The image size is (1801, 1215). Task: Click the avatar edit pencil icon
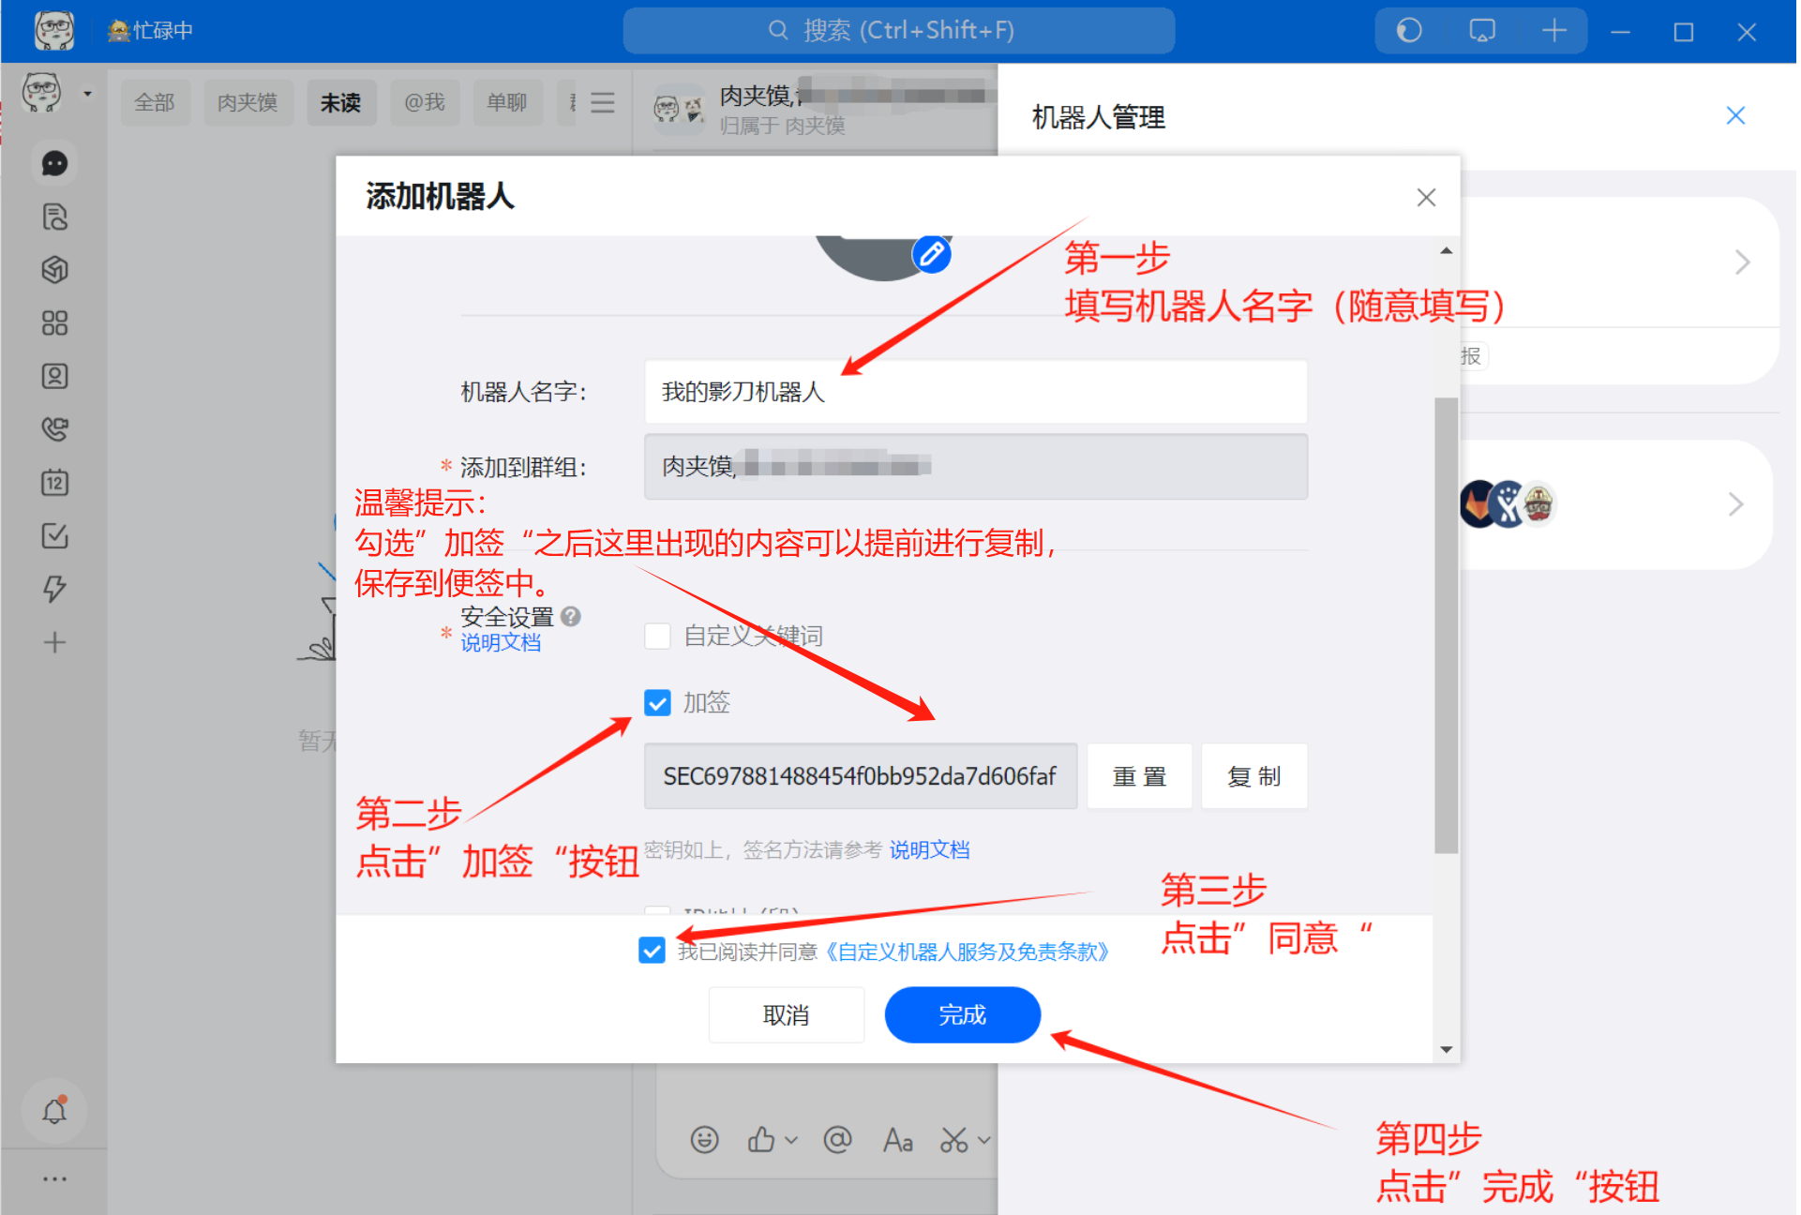[931, 254]
